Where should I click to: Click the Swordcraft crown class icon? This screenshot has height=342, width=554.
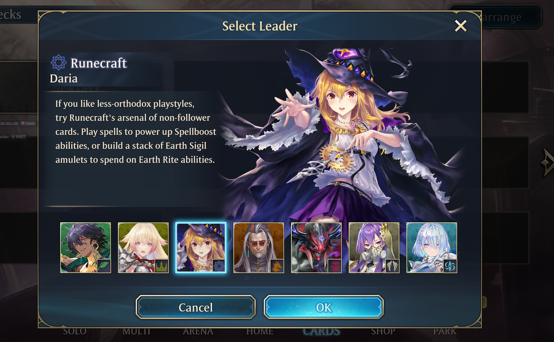tap(161, 266)
